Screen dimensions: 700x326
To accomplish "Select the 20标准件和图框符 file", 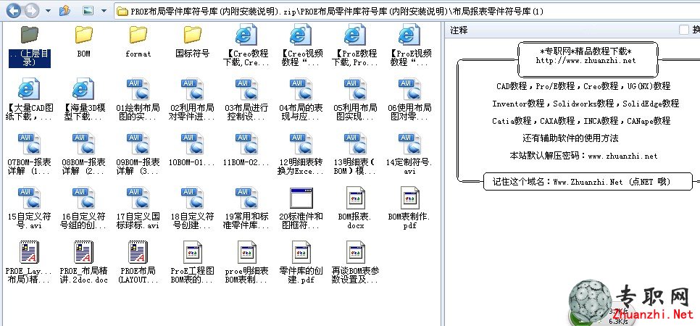I will coord(301,209).
